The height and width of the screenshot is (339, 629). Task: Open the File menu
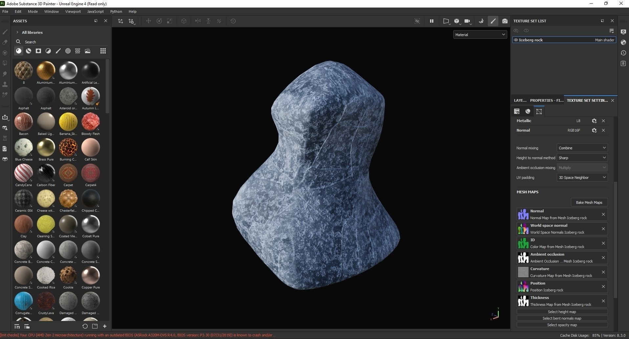[x=5, y=11]
